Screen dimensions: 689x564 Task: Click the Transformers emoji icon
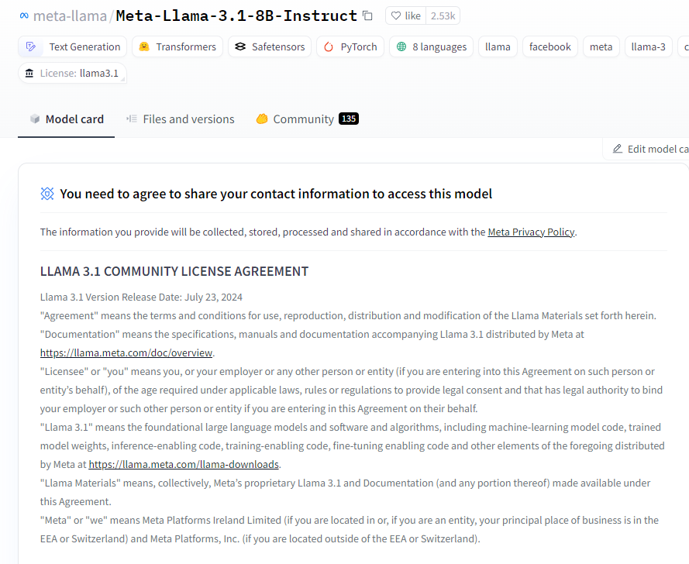point(144,46)
